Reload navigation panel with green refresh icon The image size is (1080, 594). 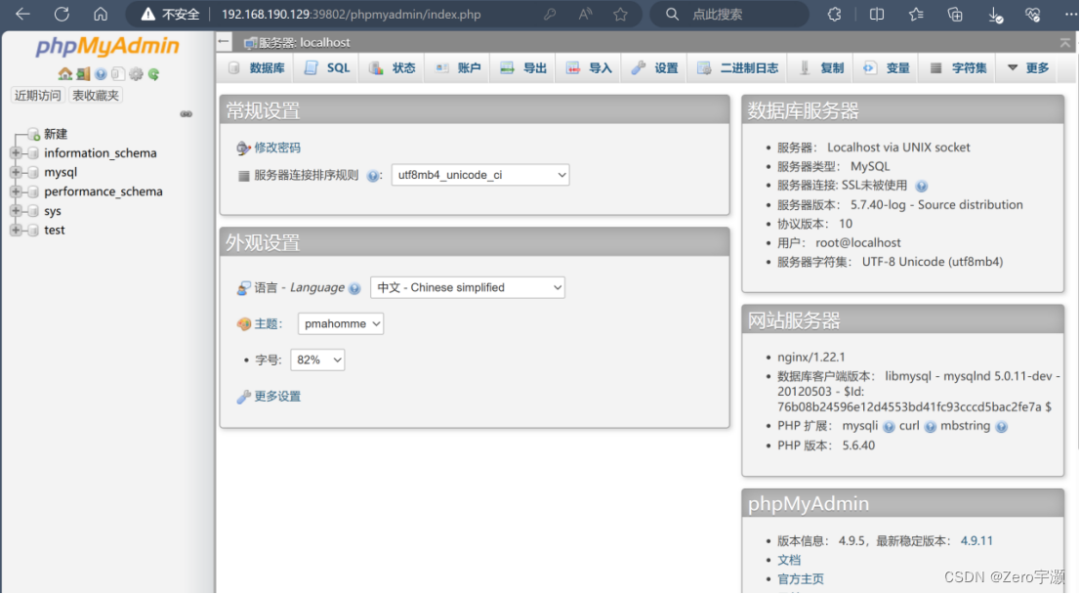[x=153, y=73]
